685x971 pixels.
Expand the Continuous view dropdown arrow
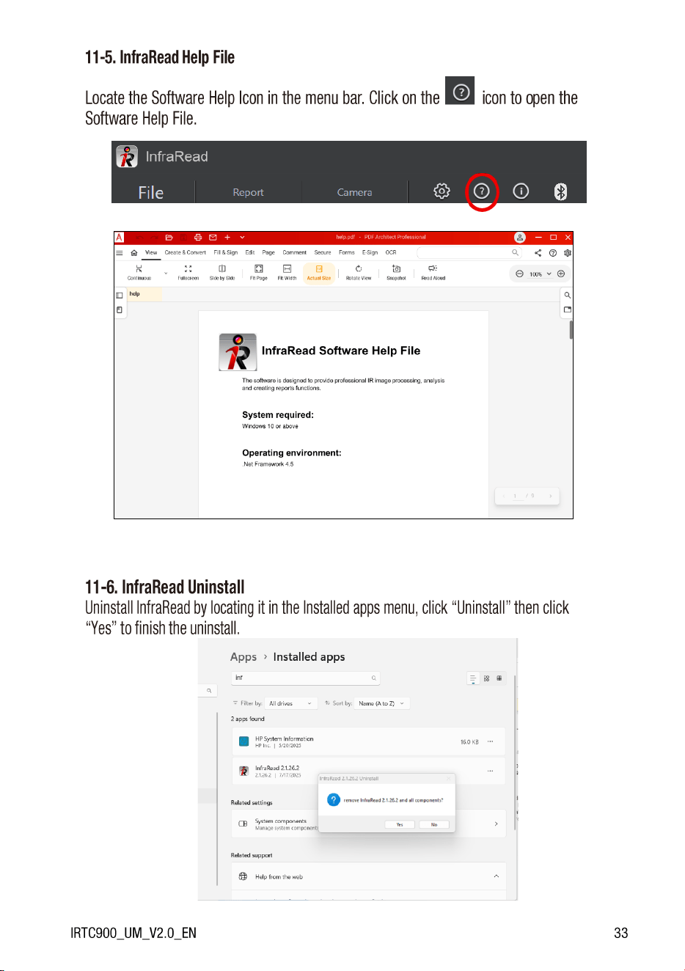click(166, 274)
